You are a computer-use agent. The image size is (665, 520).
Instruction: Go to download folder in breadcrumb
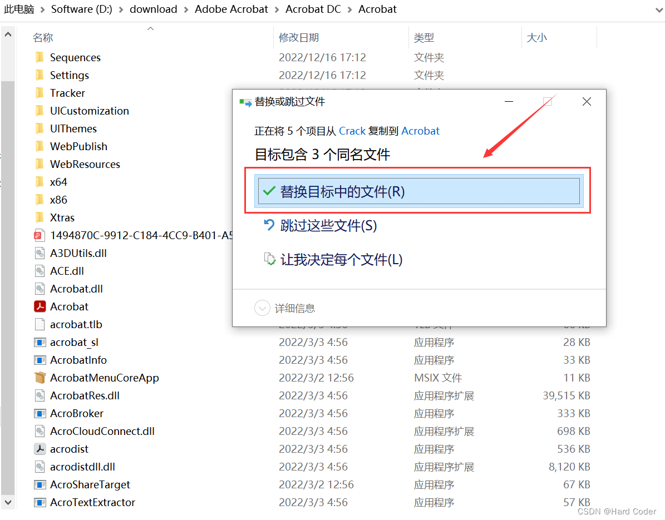click(x=153, y=9)
